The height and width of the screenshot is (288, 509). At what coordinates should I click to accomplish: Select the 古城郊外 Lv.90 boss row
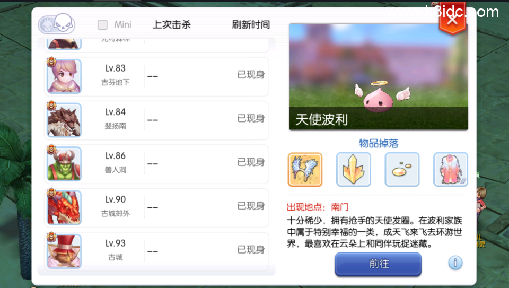[157, 208]
